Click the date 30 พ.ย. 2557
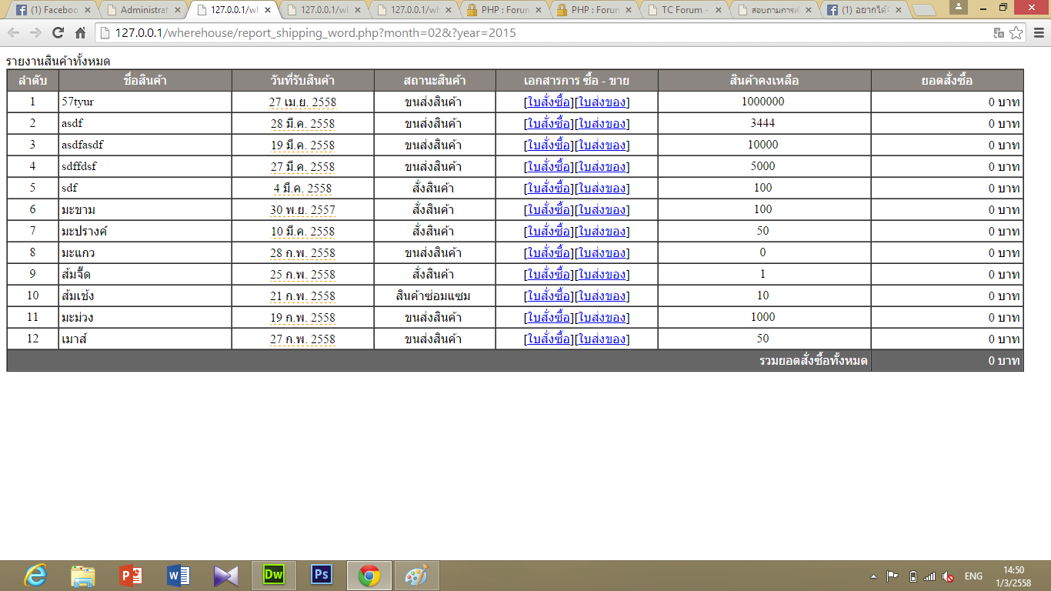Viewport: 1051px width, 591px height. pos(302,210)
